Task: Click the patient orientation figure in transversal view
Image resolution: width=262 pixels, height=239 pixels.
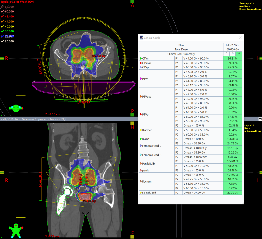Action: click(x=15, y=107)
